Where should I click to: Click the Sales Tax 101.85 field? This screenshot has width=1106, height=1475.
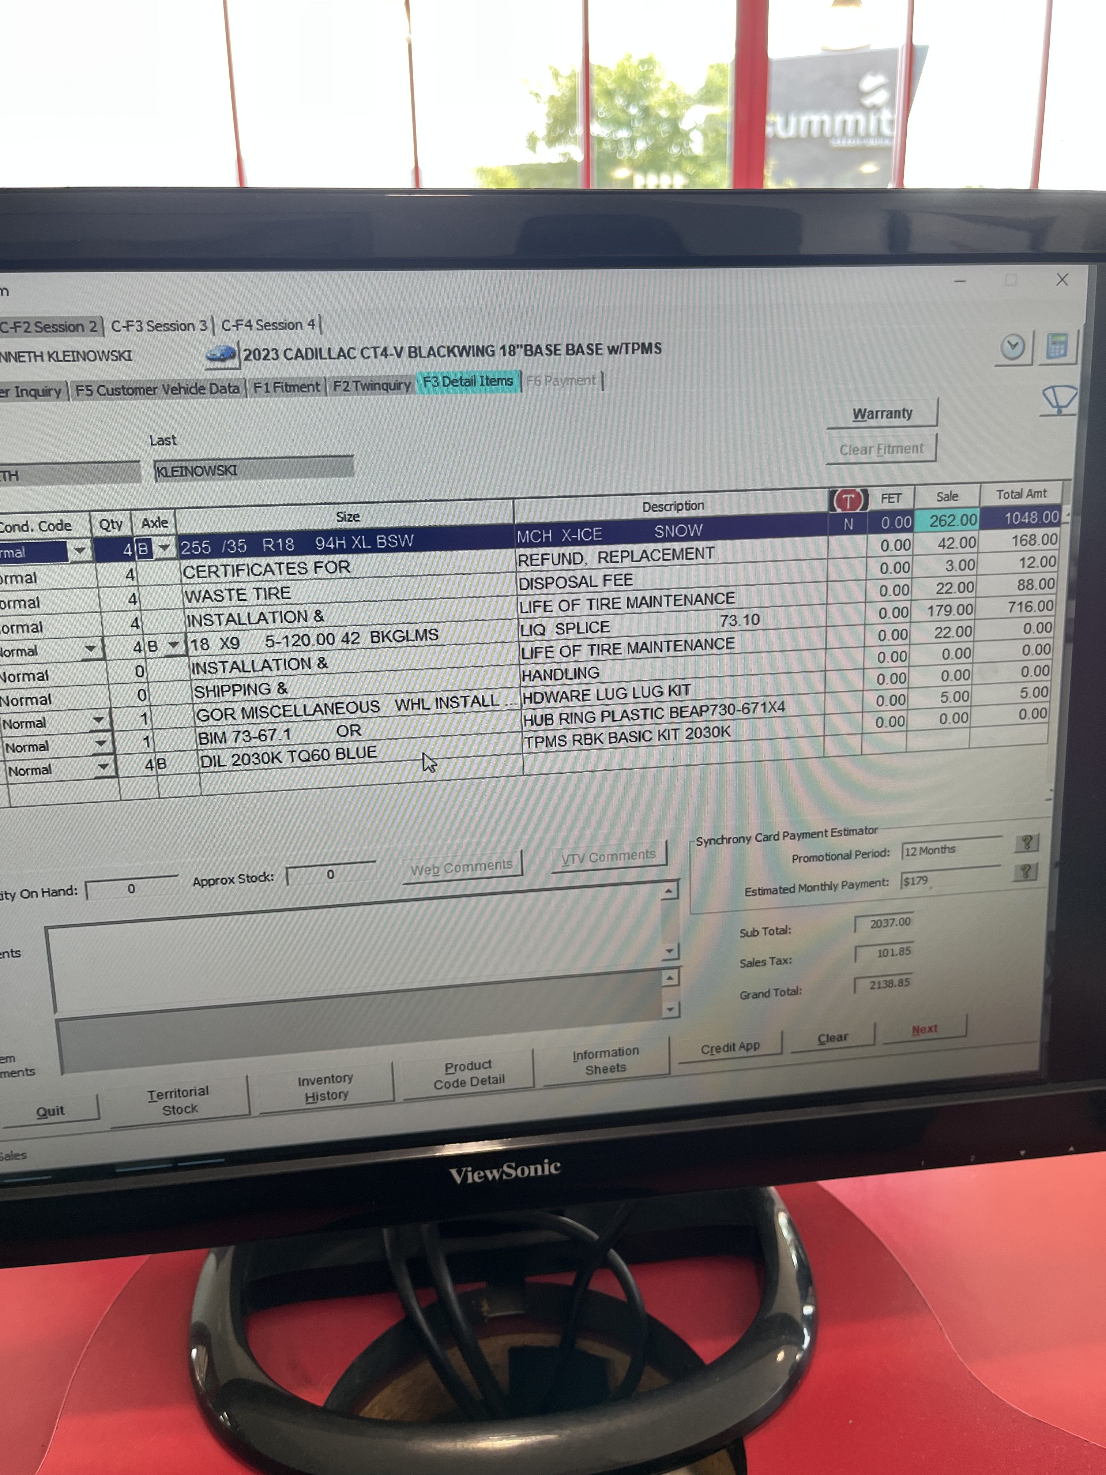[884, 953]
